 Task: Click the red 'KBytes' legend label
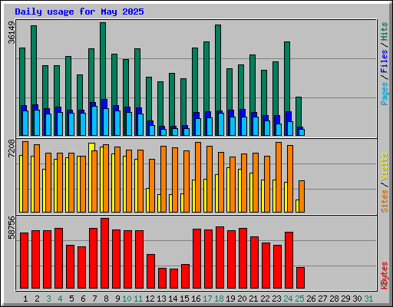[385, 276]
